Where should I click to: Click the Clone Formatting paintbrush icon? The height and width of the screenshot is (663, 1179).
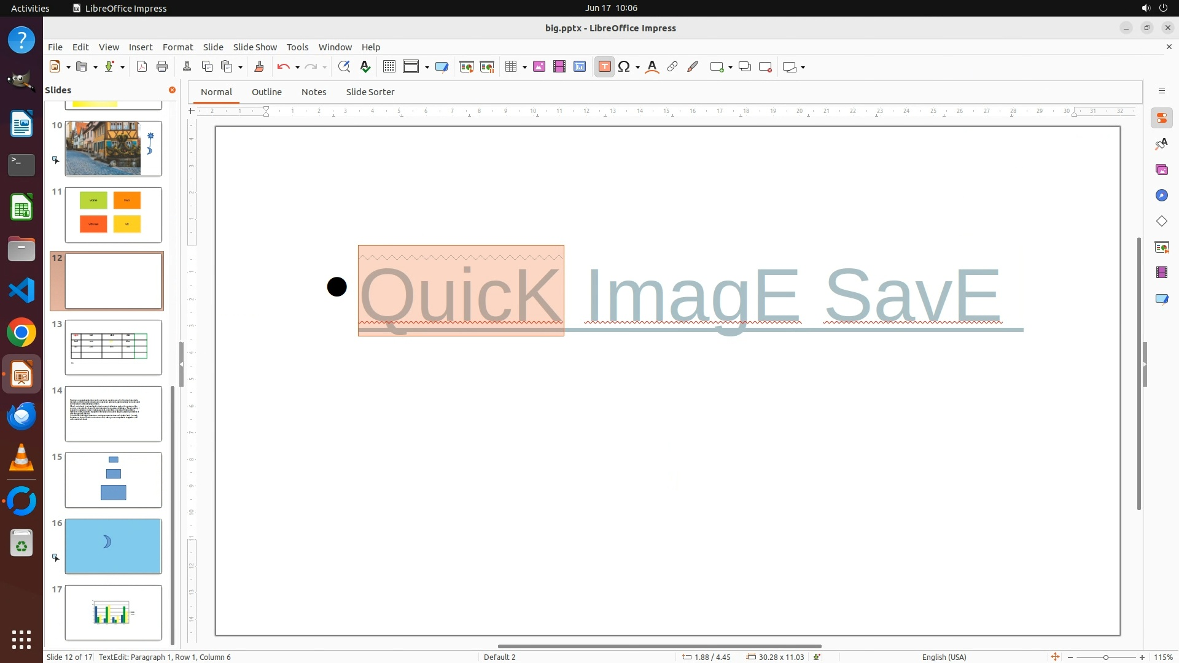point(259,67)
